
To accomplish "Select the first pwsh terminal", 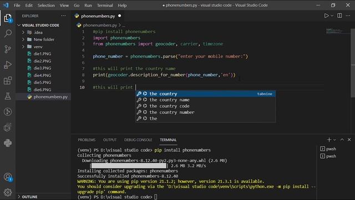I will click(328, 149).
